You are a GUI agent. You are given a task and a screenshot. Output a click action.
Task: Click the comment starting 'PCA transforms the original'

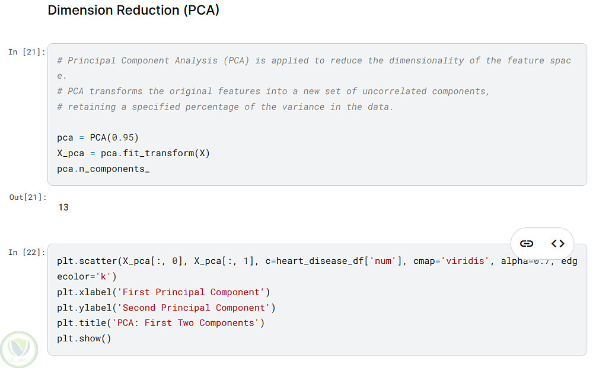pyautogui.click(x=273, y=92)
